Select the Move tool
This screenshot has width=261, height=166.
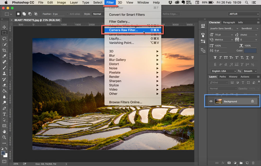(4, 27)
